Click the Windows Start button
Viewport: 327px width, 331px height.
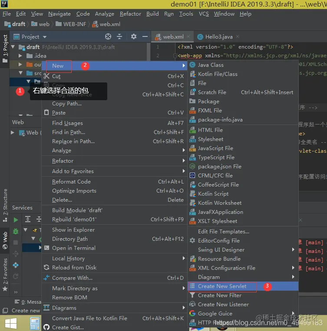click(x=10, y=323)
